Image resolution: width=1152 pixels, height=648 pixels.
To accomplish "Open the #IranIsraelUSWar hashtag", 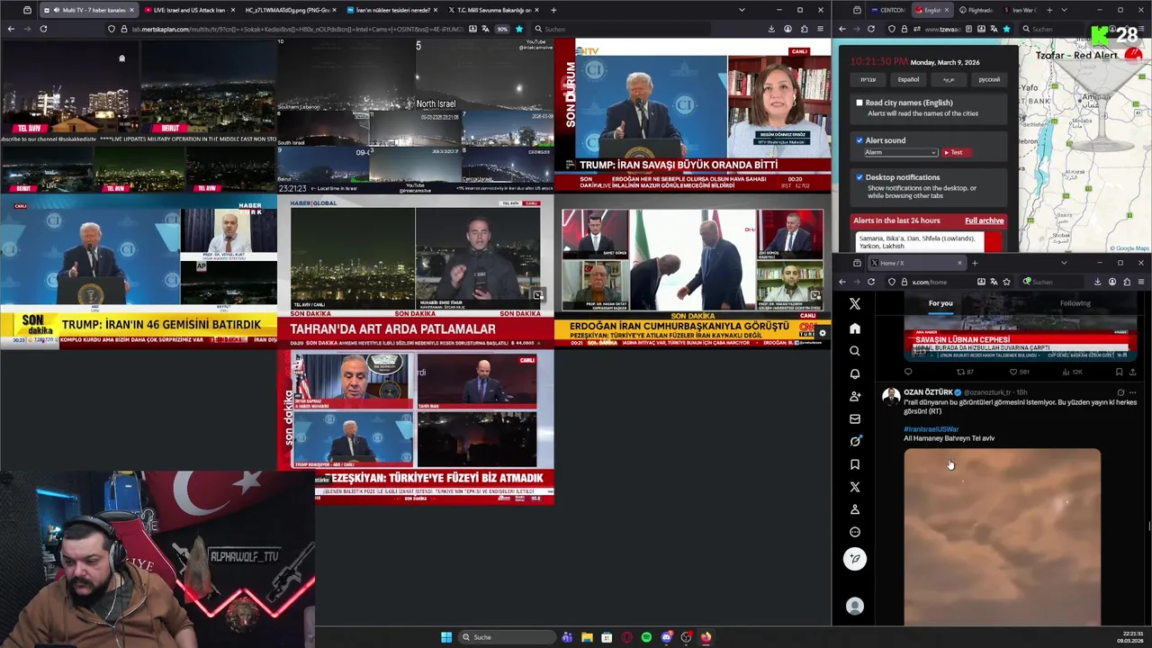I will [x=931, y=429].
